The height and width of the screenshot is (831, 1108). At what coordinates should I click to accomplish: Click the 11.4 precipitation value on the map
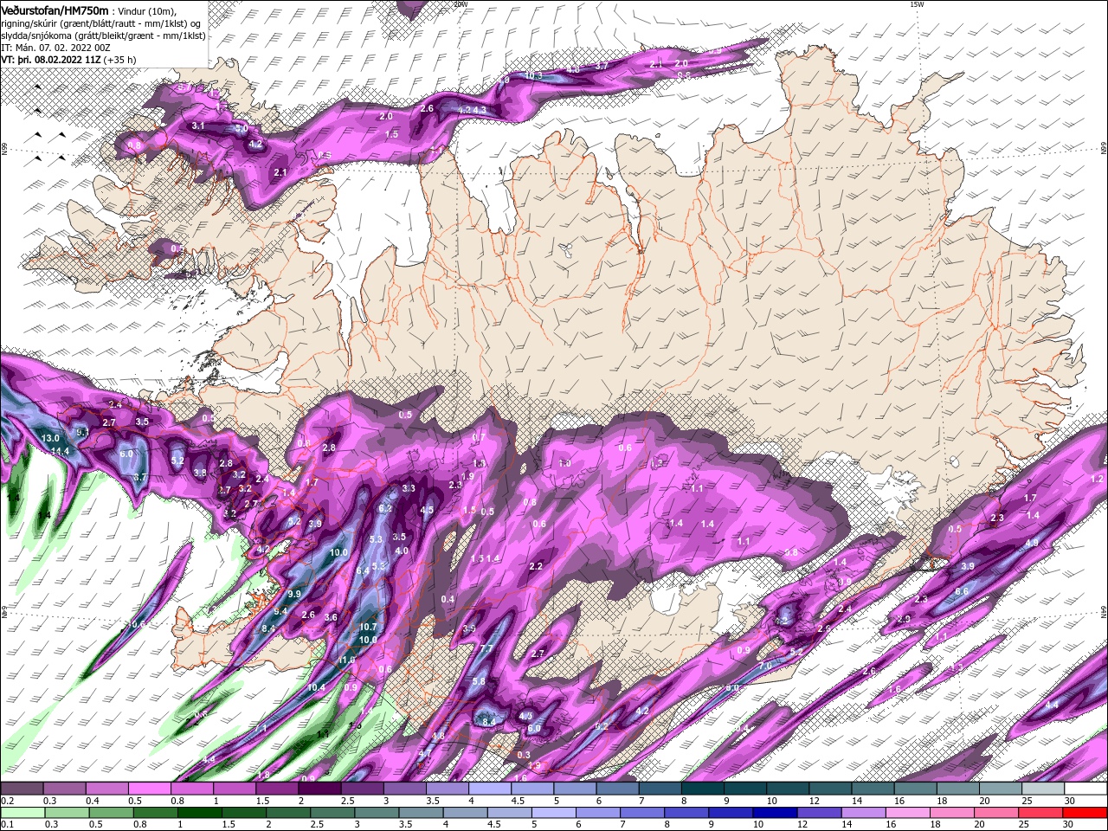[60, 451]
